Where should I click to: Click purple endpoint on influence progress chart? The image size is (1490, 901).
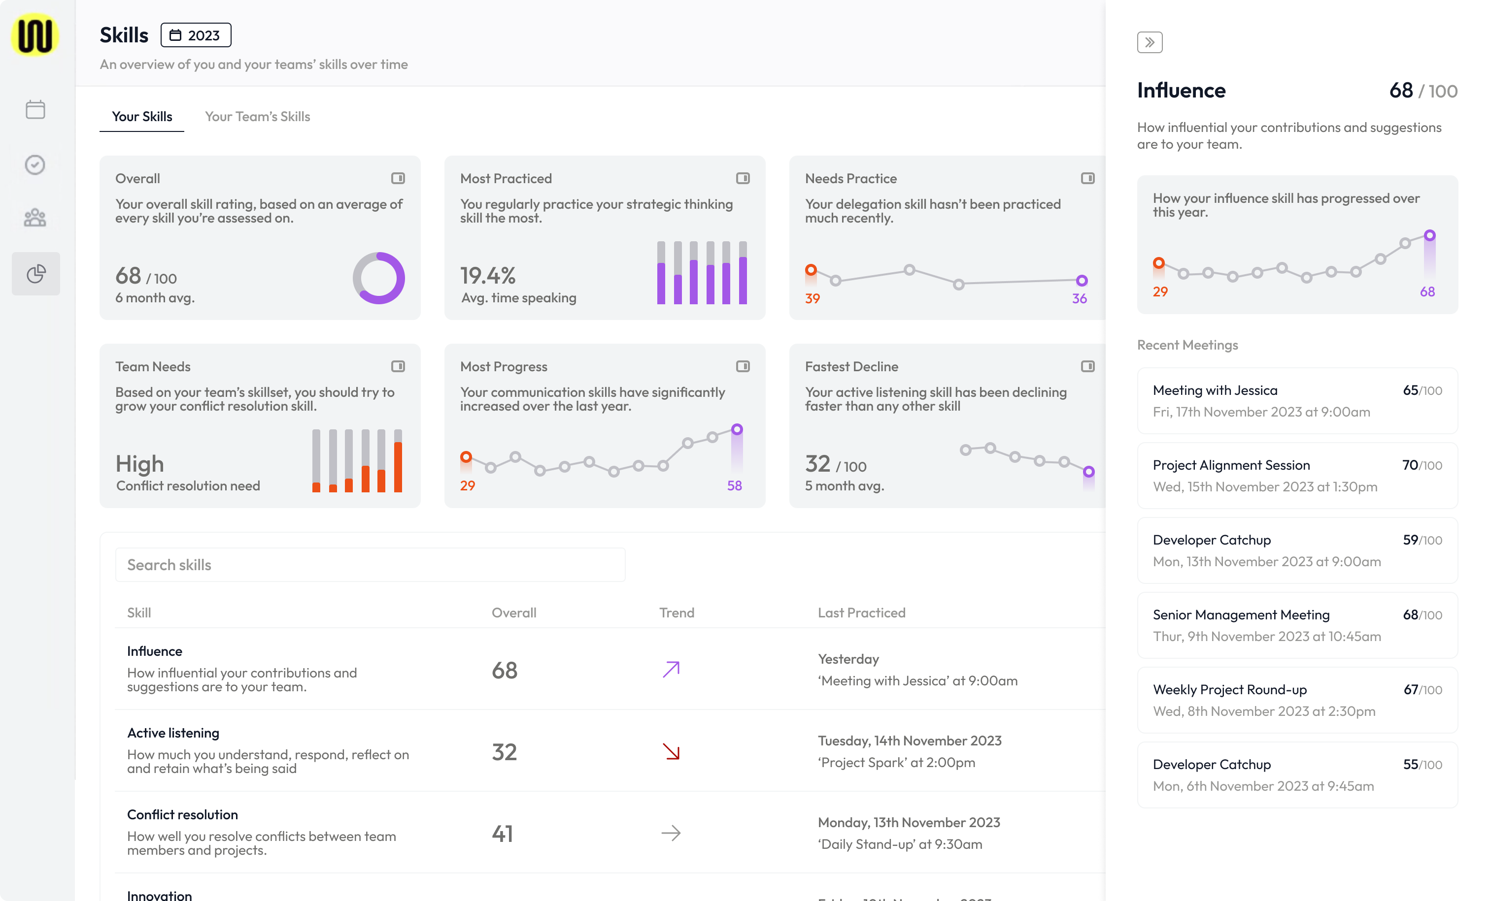pos(1429,235)
